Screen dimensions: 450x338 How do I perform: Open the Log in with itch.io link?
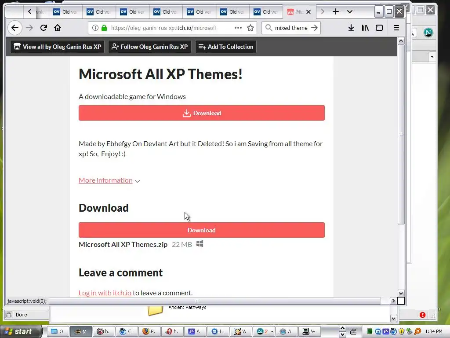click(x=105, y=293)
